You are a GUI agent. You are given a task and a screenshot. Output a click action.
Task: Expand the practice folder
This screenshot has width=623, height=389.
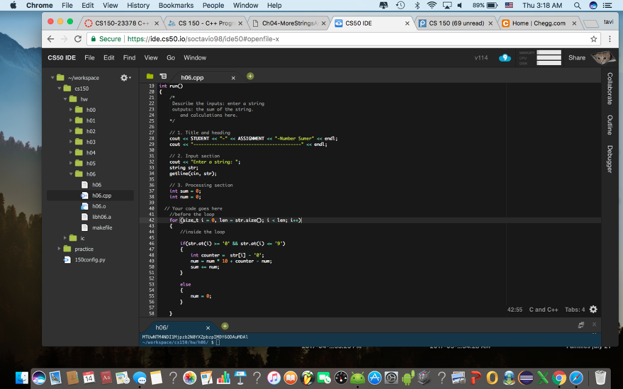tap(60, 249)
